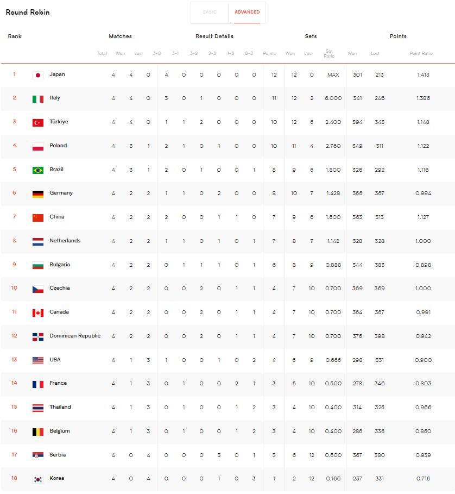Switch to the Basic tab

210,12
